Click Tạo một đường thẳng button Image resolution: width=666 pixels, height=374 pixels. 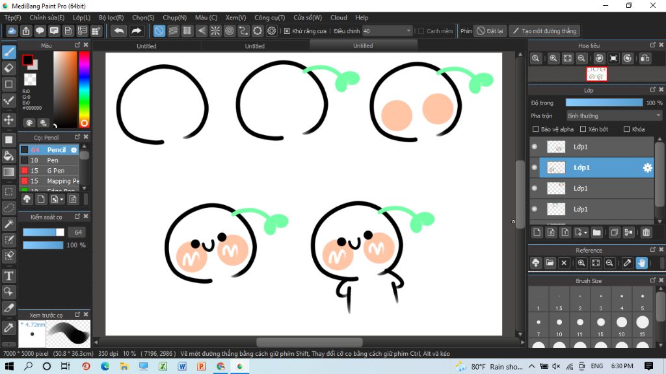coord(544,31)
